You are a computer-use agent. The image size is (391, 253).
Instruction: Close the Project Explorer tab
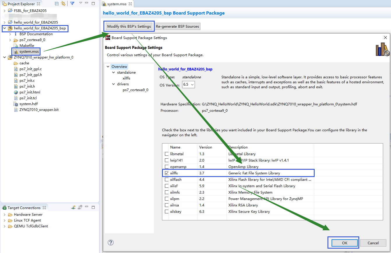pyautogui.click(x=38, y=4)
